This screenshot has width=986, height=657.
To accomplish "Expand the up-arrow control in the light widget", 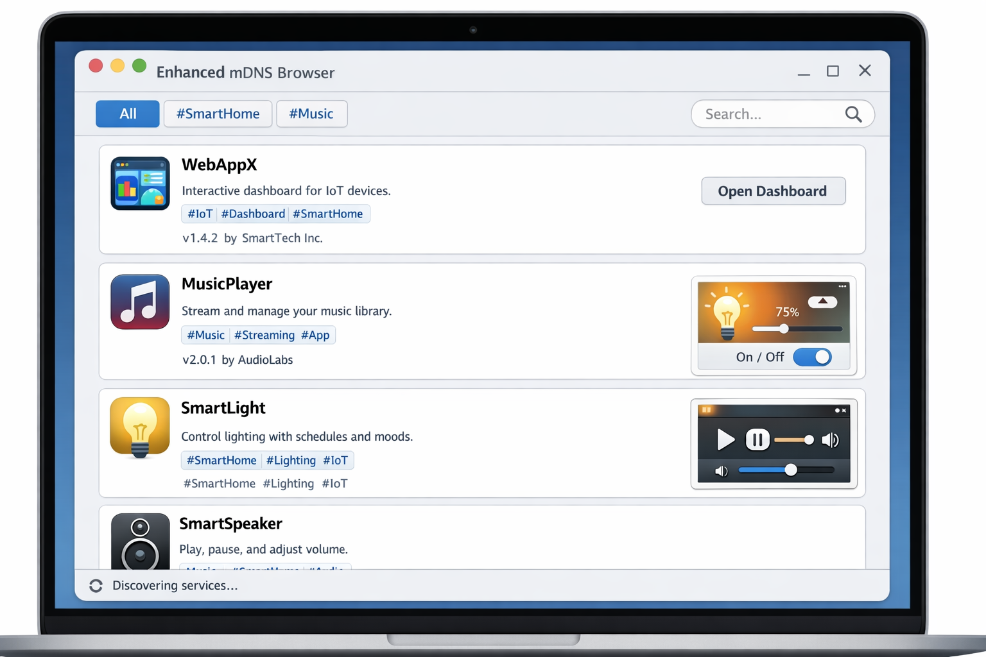I will coord(822,302).
